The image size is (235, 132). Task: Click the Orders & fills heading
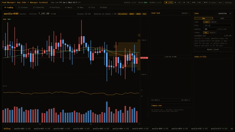click(200, 57)
